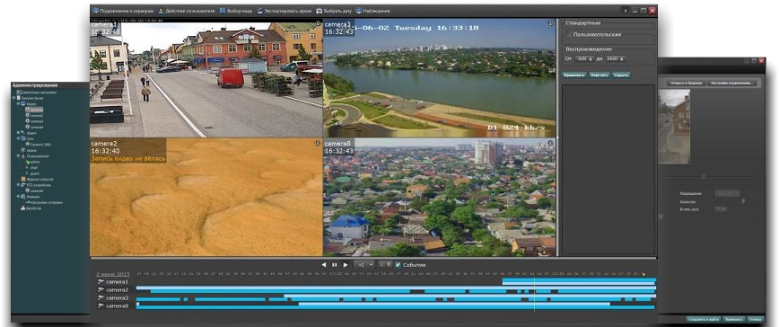This screenshot has width=779, height=327.
Task: Open Dynamic DNS in the admin tree
Action: point(38,145)
